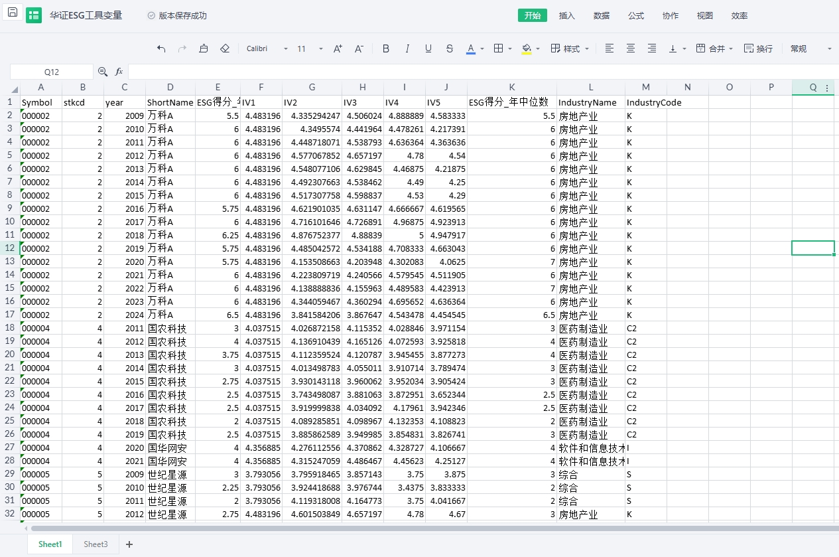The width and height of the screenshot is (839, 557).
Task: Switch to the 效率 tab
Action: 740,15
